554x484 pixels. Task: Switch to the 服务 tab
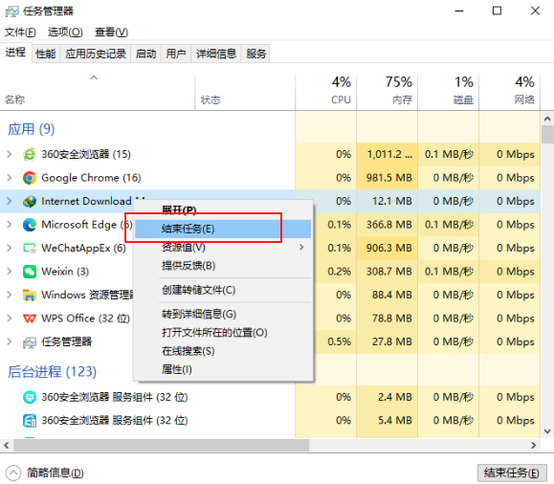tap(255, 54)
